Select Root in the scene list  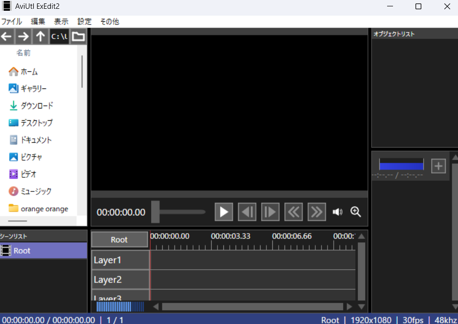pyautogui.click(x=44, y=251)
